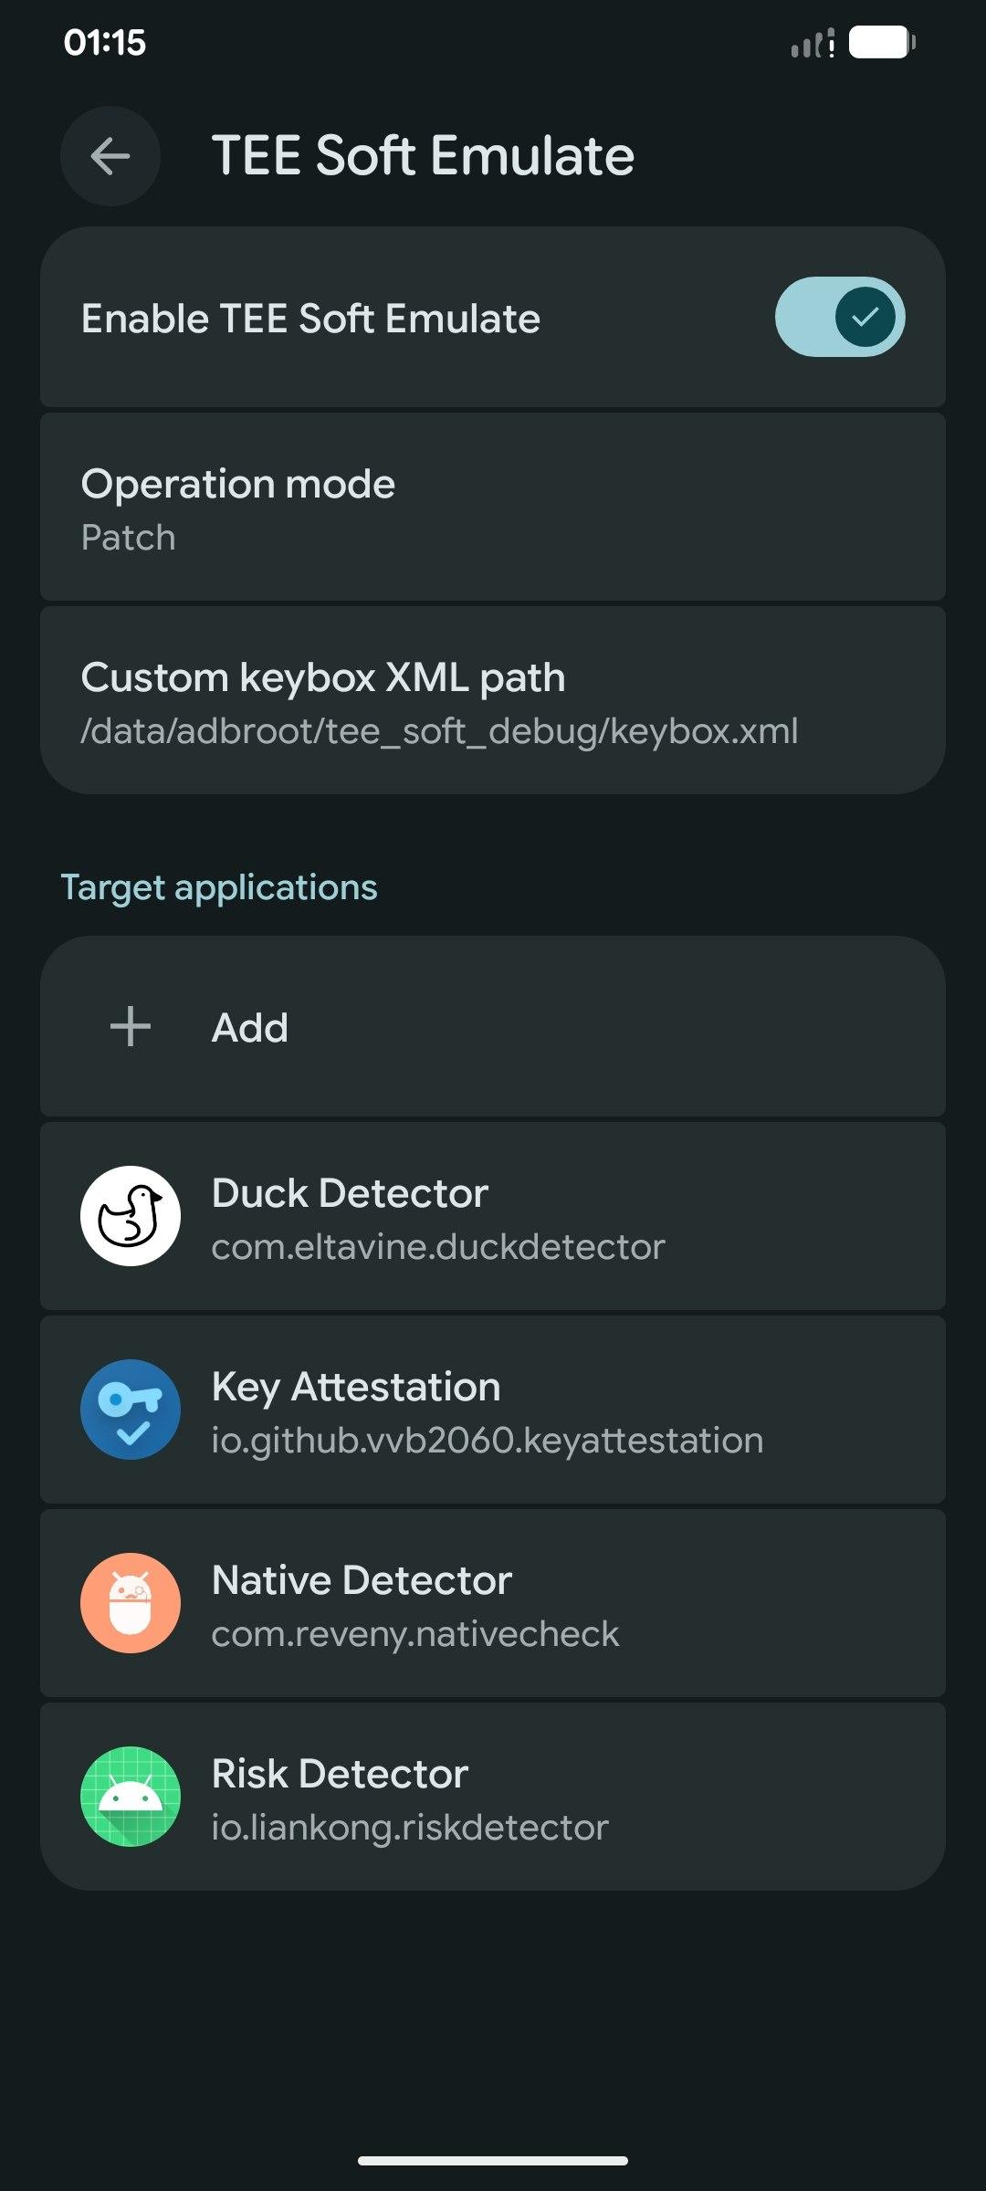Tap the signal strength status icon
The height and width of the screenshot is (2191, 986).
point(812,43)
